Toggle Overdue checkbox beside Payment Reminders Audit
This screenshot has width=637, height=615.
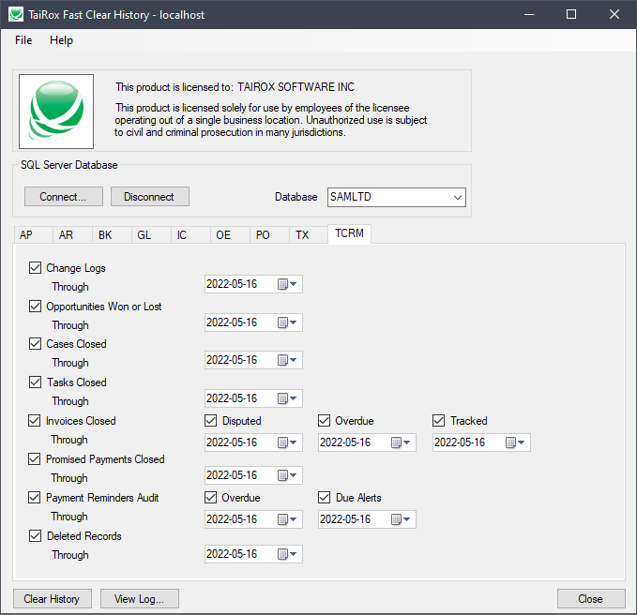210,497
